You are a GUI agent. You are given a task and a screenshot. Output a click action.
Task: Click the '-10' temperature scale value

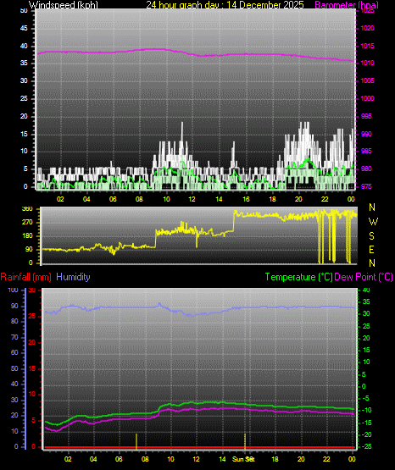pyautogui.click(x=366, y=410)
